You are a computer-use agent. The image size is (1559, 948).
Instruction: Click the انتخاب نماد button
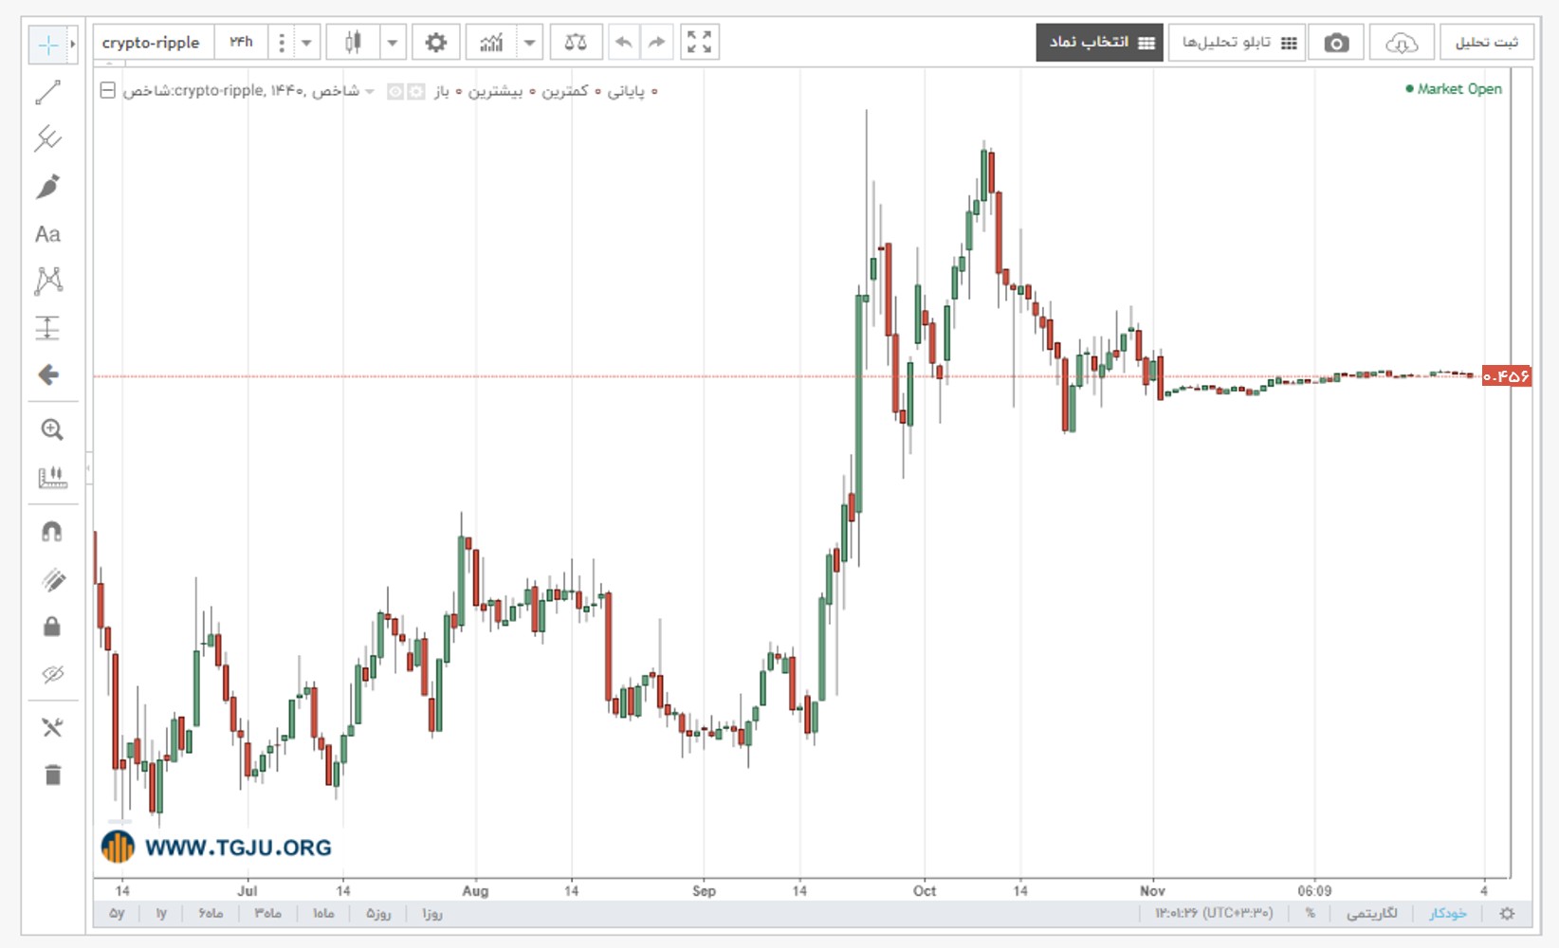pos(1100,43)
